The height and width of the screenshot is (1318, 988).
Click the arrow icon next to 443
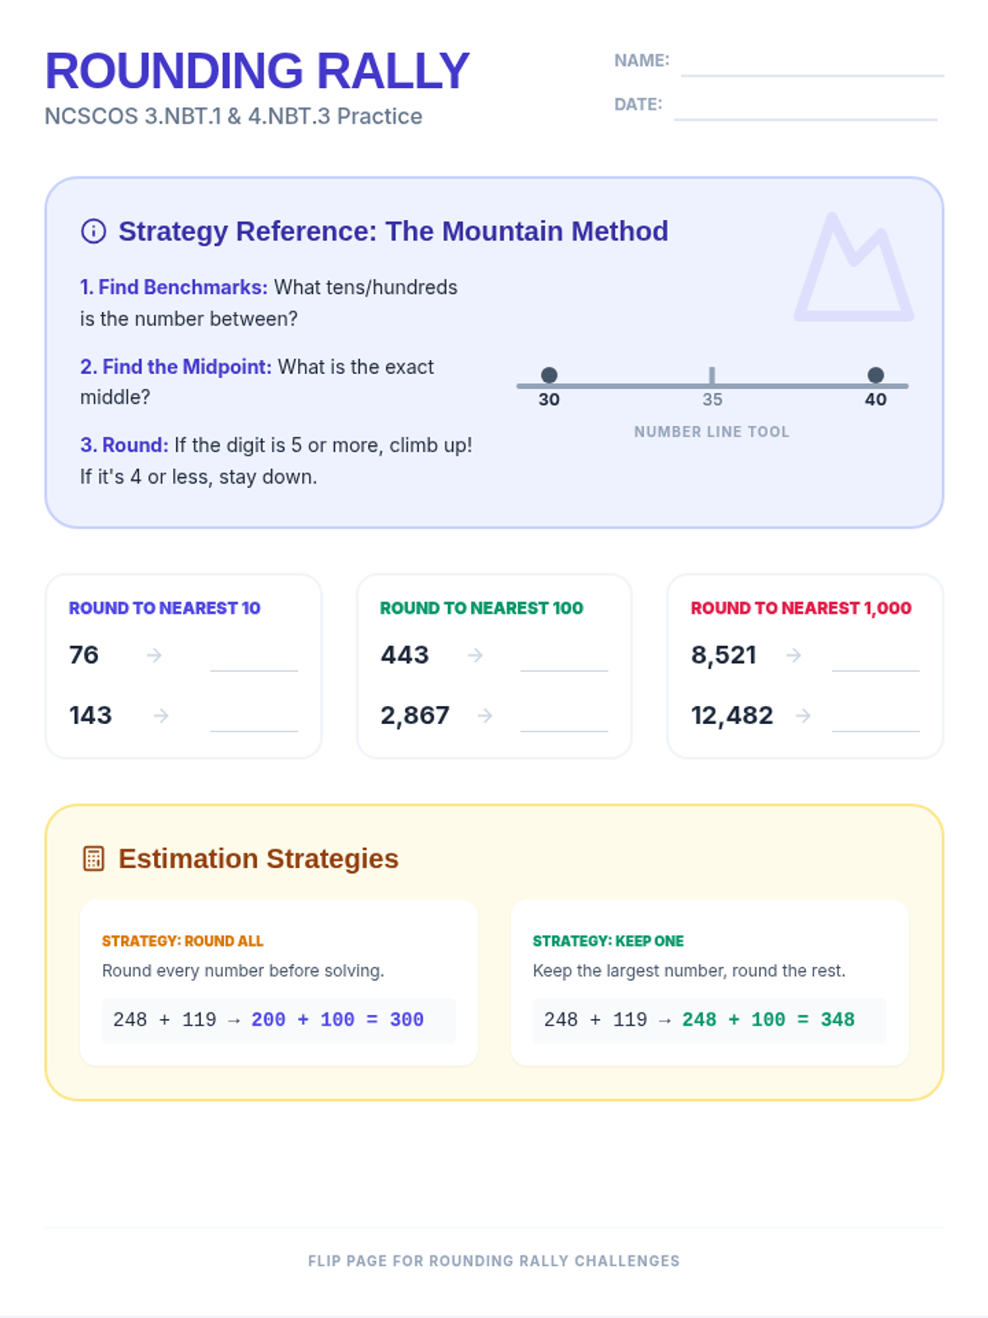[x=475, y=655]
